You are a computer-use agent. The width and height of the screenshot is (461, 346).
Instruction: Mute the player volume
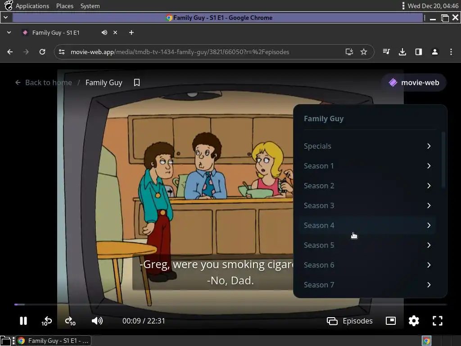tap(97, 321)
